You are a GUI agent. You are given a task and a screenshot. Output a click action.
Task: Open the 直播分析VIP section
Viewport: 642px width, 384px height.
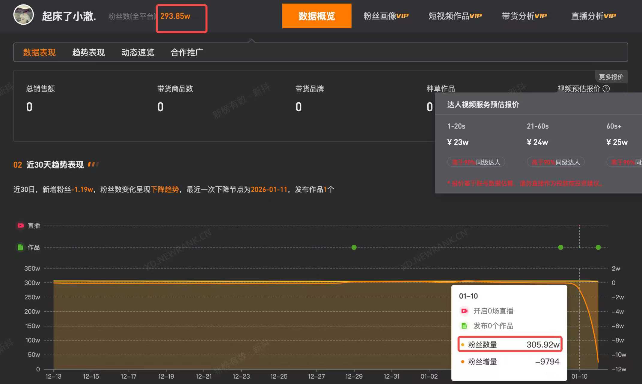593,16
